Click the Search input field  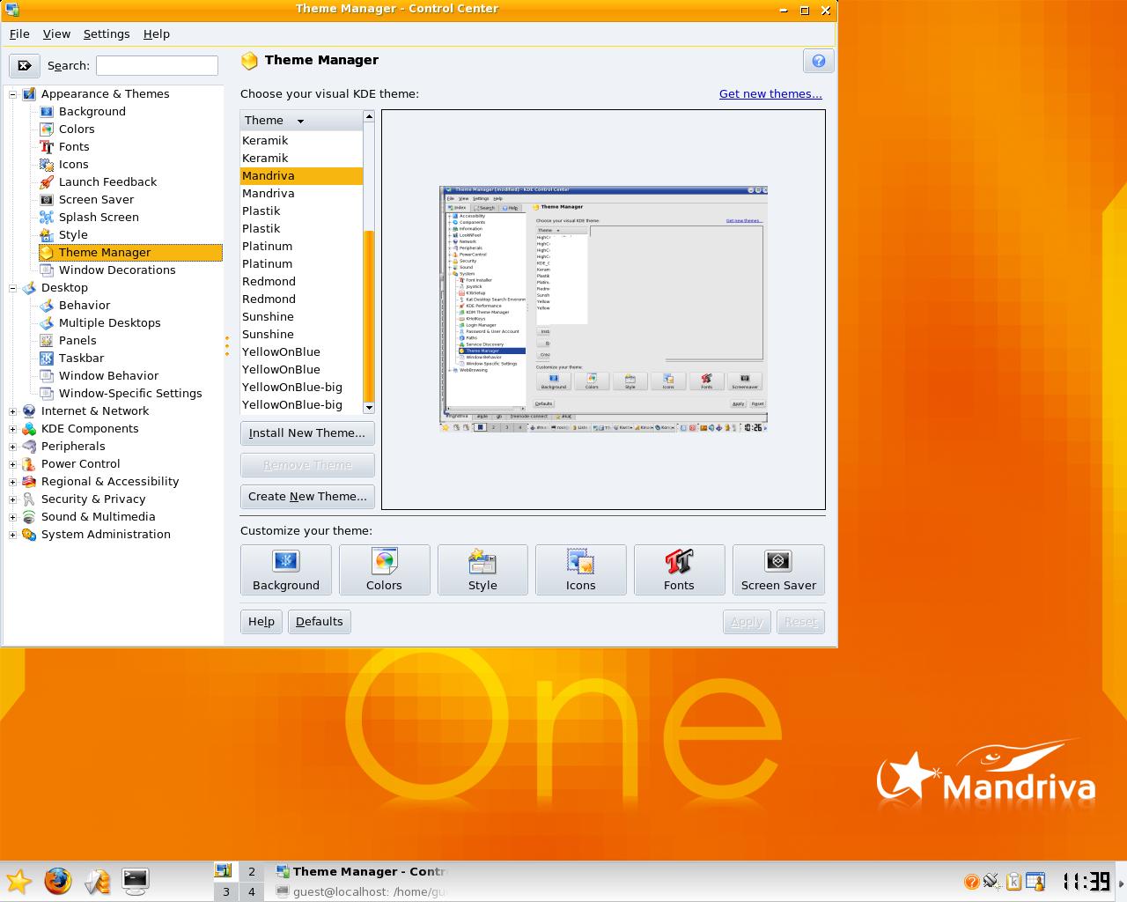click(157, 65)
